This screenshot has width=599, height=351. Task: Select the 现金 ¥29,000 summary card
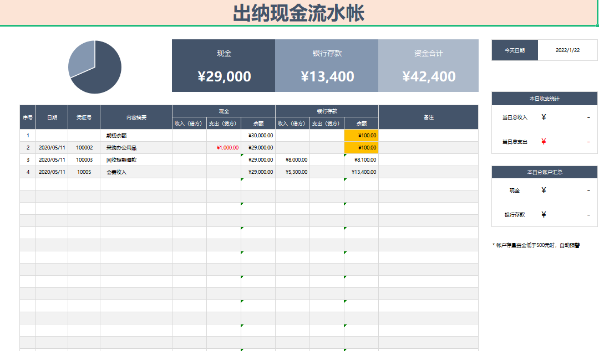(224, 65)
